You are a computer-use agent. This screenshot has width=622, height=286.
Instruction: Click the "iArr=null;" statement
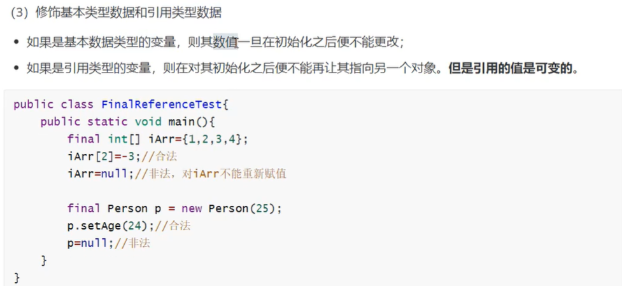tap(101, 174)
